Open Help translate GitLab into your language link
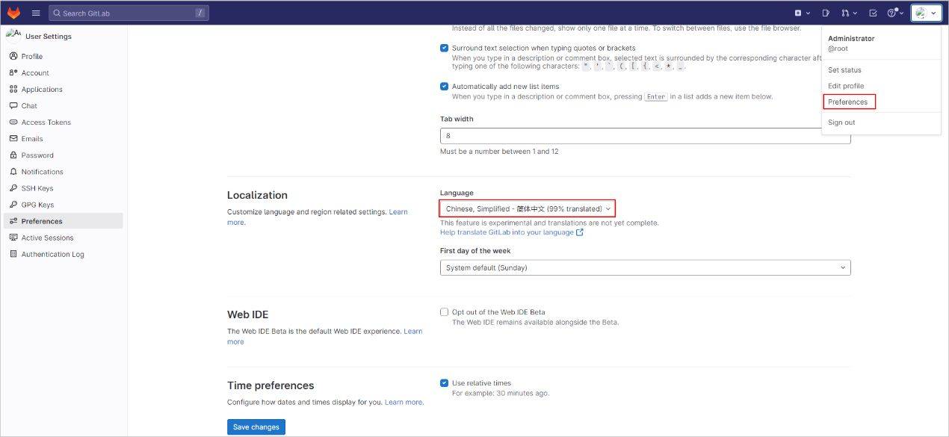This screenshot has height=437, width=949. pyautogui.click(x=506, y=232)
